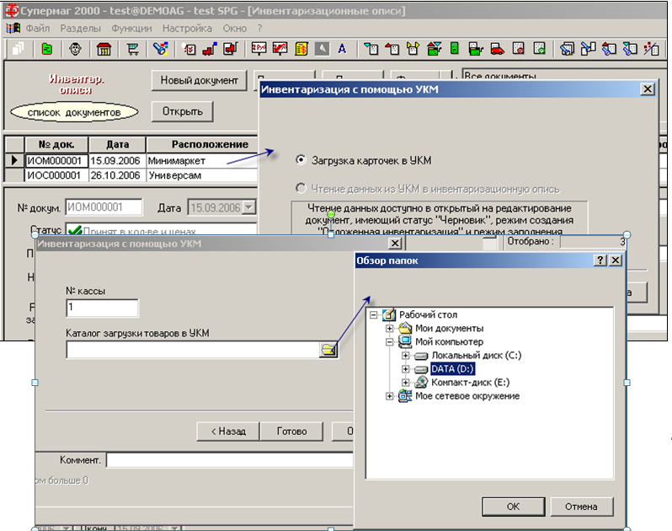672x531 pixels.
Task: Click the folder browse icon beside catalog field
Action: click(x=328, y=350)
